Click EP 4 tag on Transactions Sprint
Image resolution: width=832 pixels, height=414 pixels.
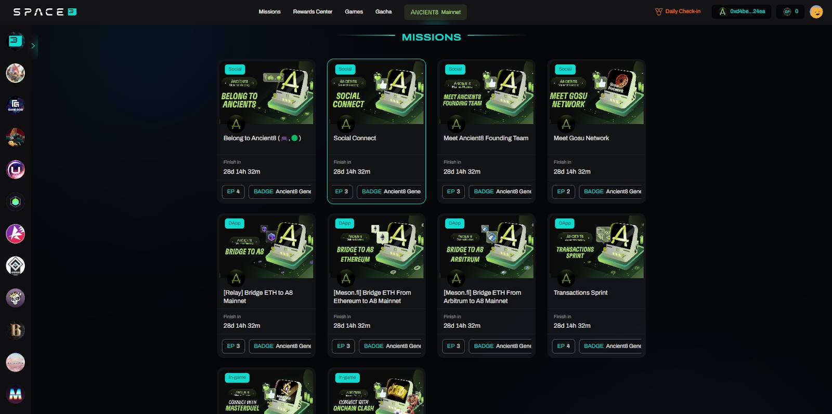[563, 346]
